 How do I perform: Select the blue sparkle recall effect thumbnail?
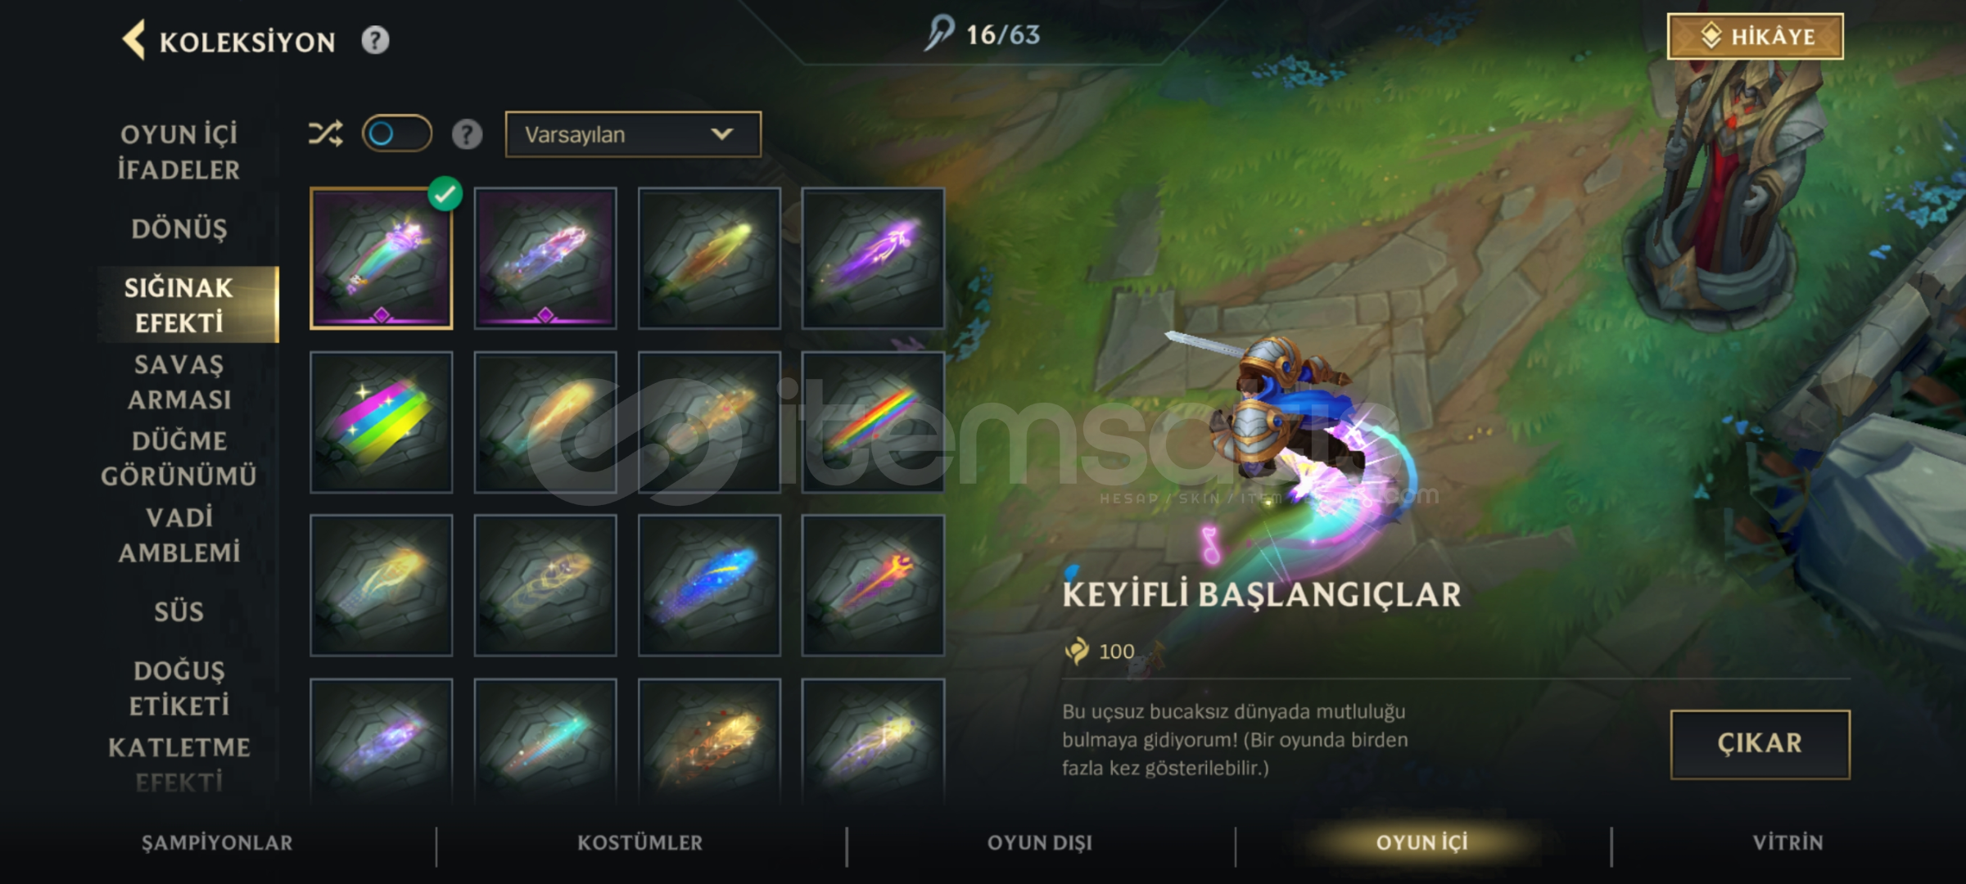709,585
